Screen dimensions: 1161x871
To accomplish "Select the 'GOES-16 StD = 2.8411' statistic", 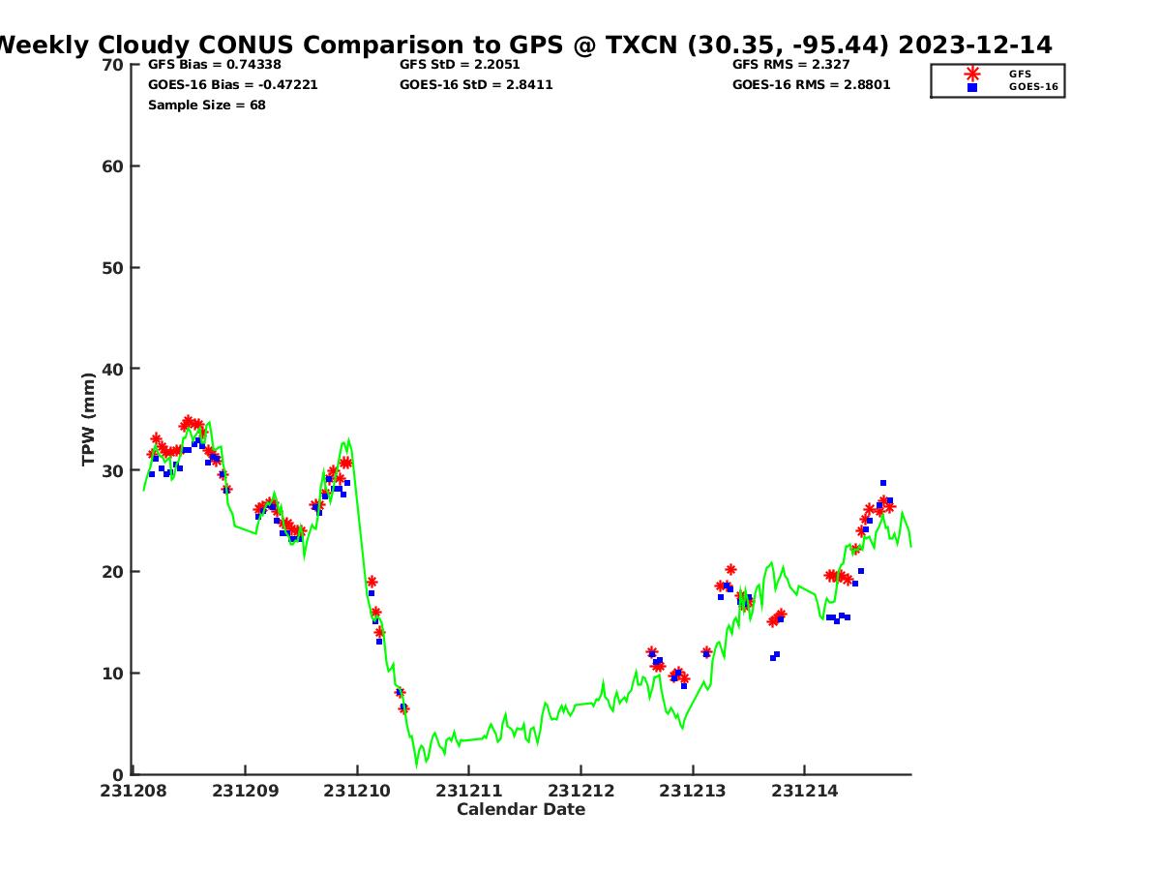I will click(x=476, y=85).
